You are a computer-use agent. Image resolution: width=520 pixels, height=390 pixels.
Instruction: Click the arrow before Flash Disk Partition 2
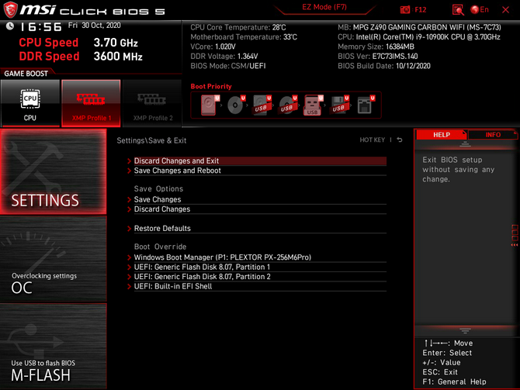click(130, 277)
